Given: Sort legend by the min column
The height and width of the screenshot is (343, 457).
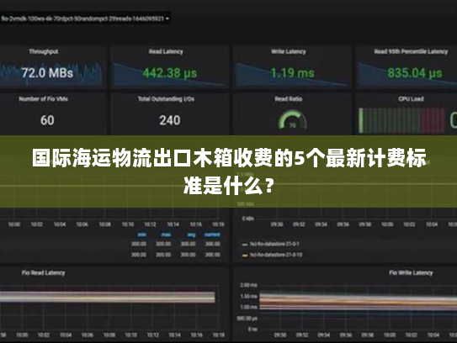Looking at the screenshot, I should (142, 235).
